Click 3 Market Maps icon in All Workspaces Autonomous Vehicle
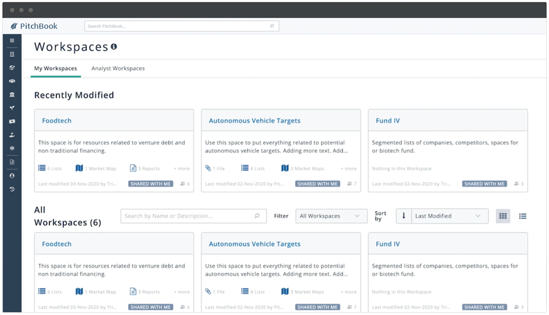This screenshot has height=315, width=549. pyautogui.click(x=285, y=291)
